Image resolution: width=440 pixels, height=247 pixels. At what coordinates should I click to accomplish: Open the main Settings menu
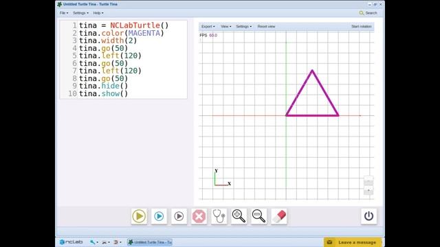coord(80,13)
